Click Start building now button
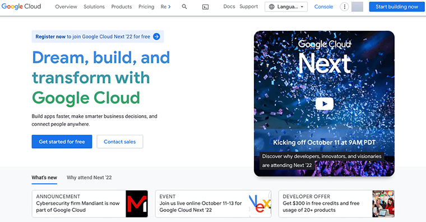This screenshot has height=222, width=426. pyautogui.click(x=397, y=7)
